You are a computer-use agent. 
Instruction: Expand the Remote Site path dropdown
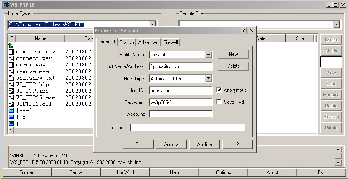pyautogui.click(x=337, y=24)
